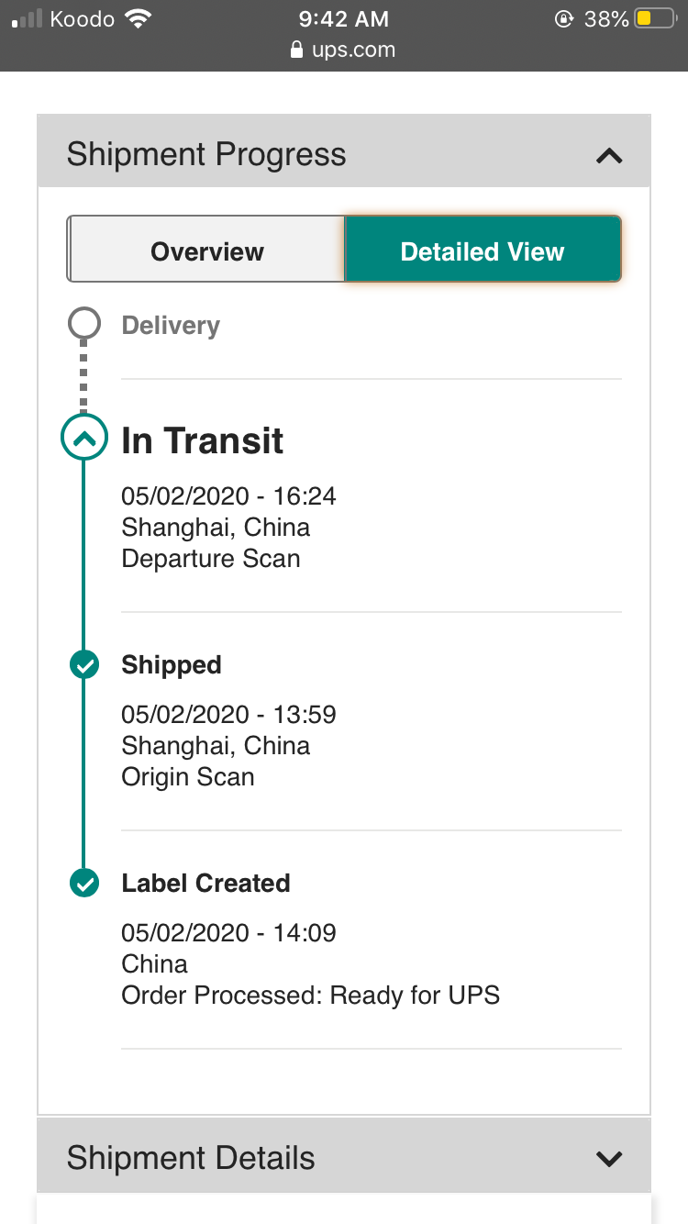Collapse the Shipment Progress section chevron
The image size is (688, 1224).
pyautogui.click(x=609, y=156)
